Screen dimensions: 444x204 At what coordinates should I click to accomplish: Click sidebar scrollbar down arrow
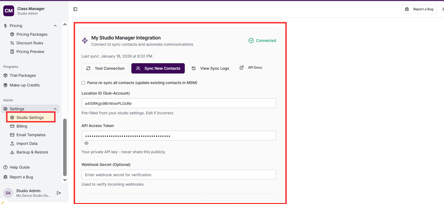tap(65, 180)
